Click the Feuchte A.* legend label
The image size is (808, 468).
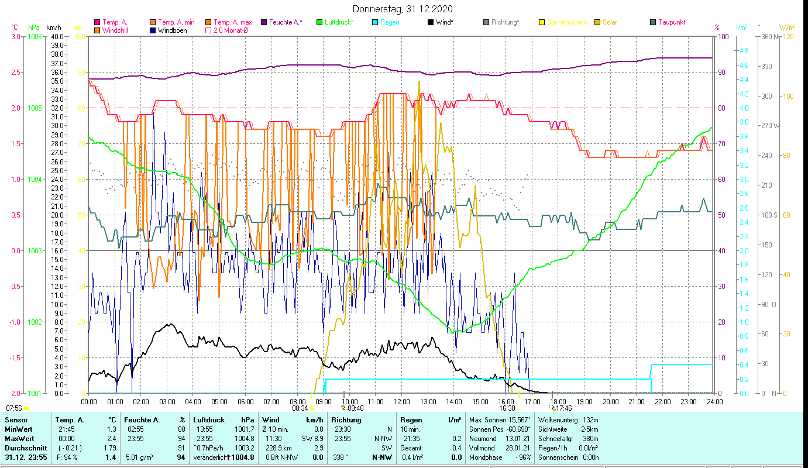286,23
